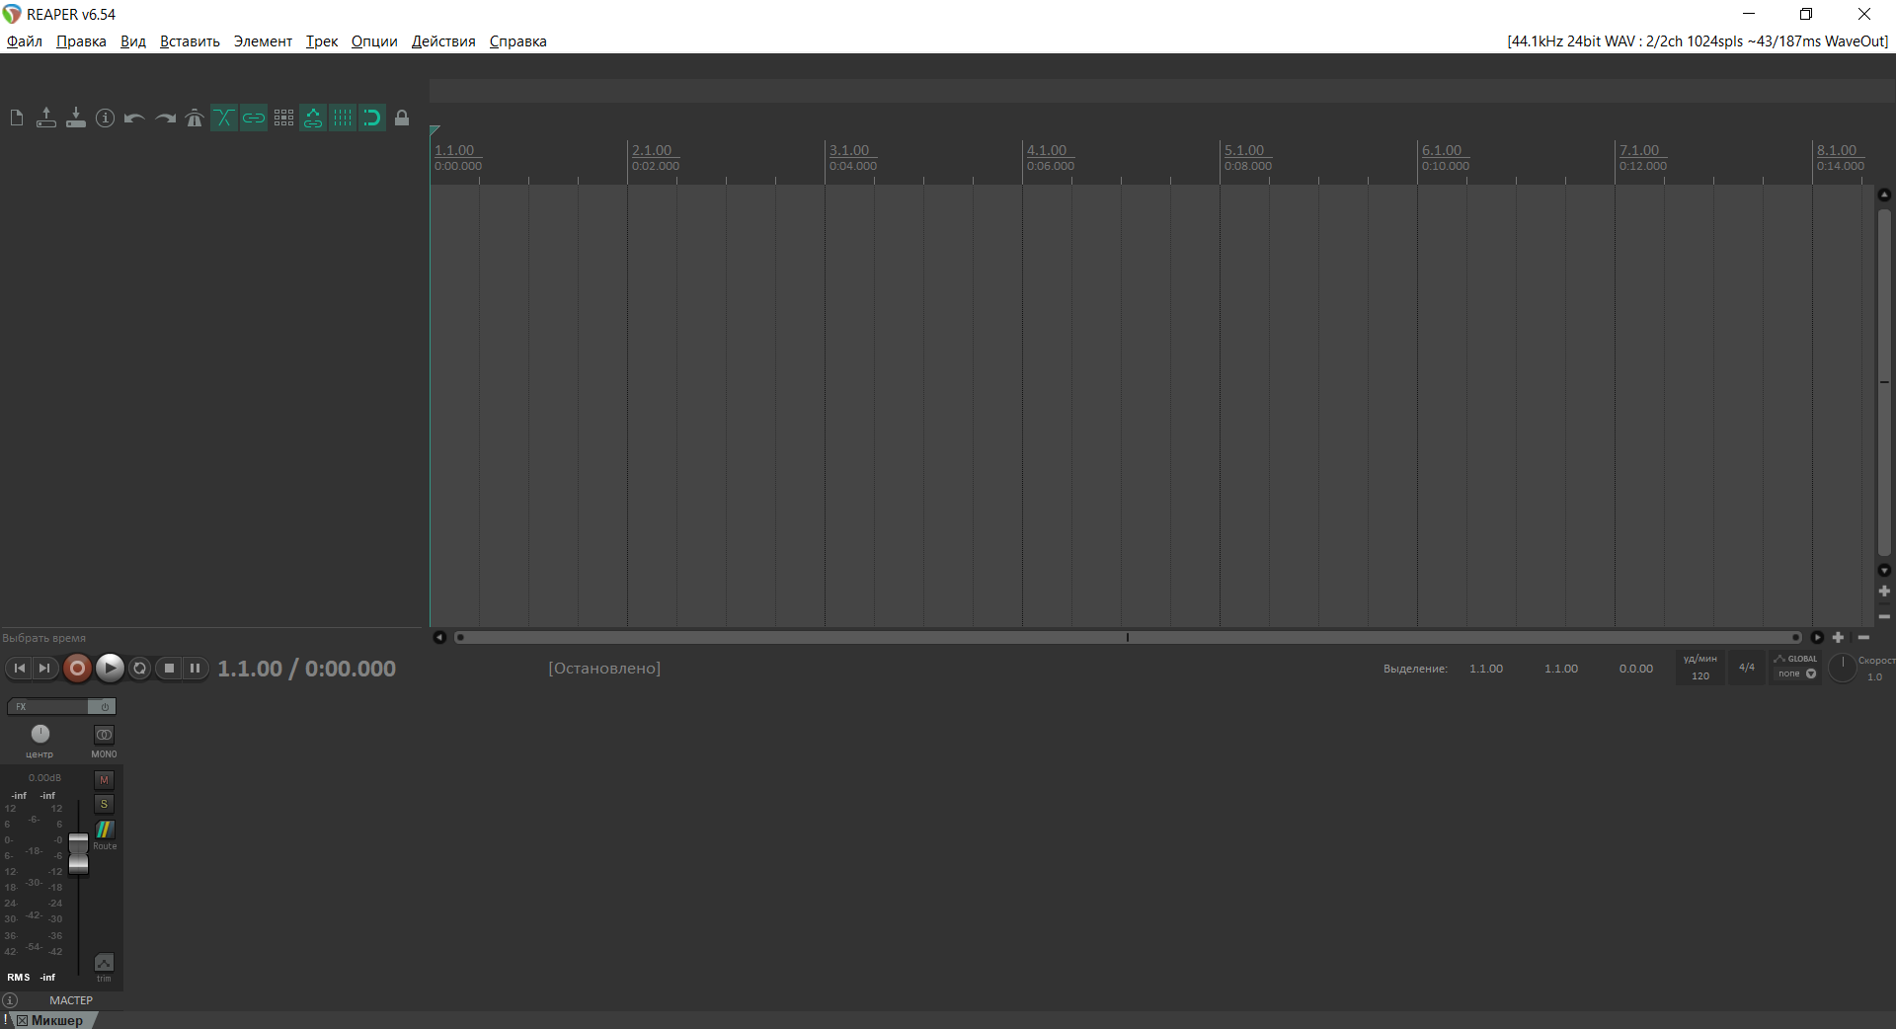
Task: Open a project with the upload-arrow icon
Action: (x=46, y=119)
